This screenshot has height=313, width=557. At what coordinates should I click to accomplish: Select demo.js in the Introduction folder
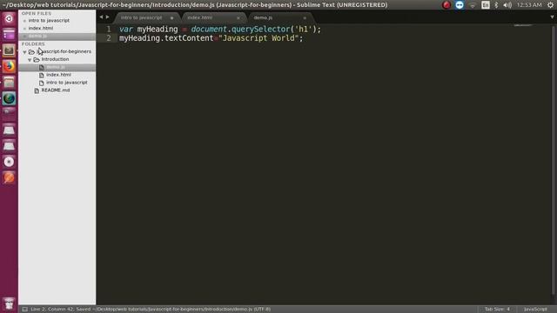(56, 67)
